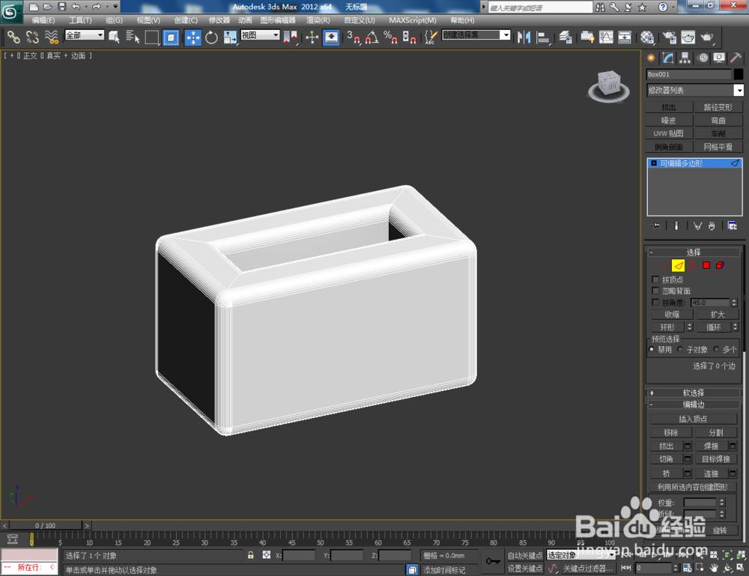Viewport: 749px width, 576px height.
Task: Click the Pin Stack icon
Action: (x=656, y=226)
